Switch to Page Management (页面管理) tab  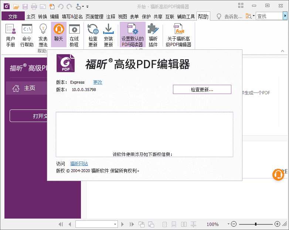coord(94,17)
